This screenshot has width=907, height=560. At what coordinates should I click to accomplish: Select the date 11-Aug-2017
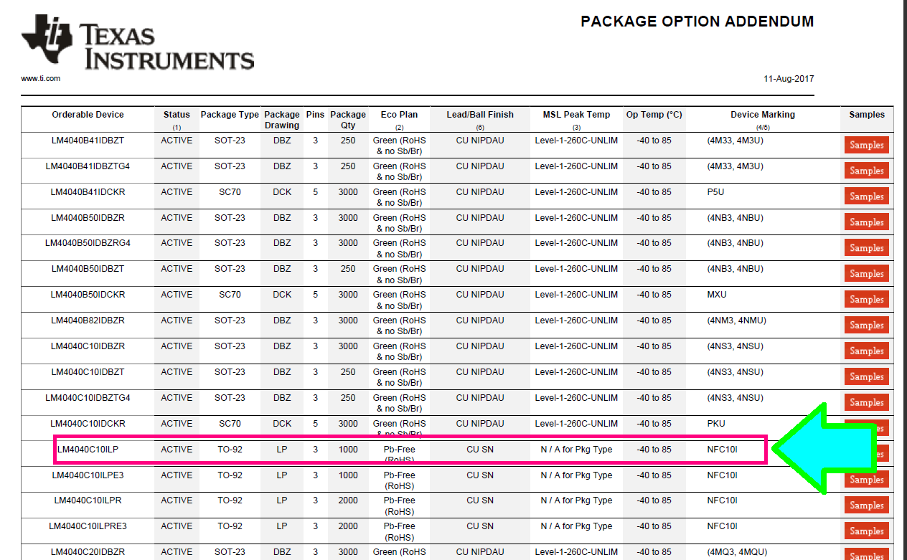click(789, 79)
